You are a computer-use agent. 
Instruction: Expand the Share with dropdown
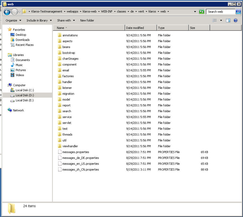[x=66, y=20]
